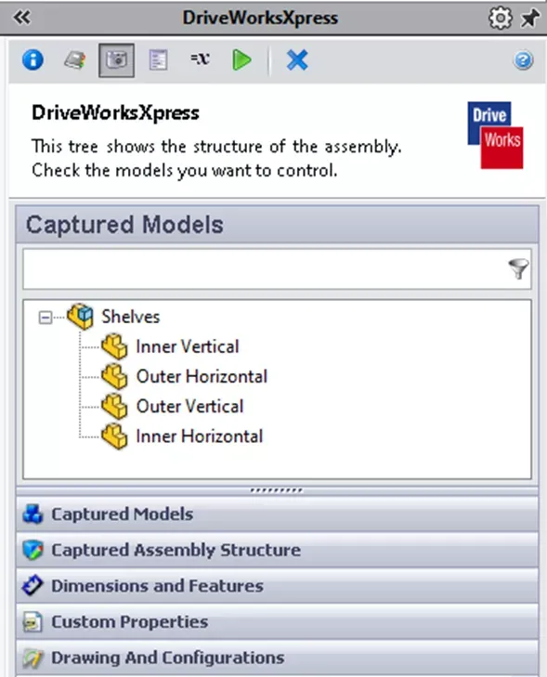This screenshot has height=677, width=547.
Task: Select the Capture camera toolbar icon
Action: [116, 60]
